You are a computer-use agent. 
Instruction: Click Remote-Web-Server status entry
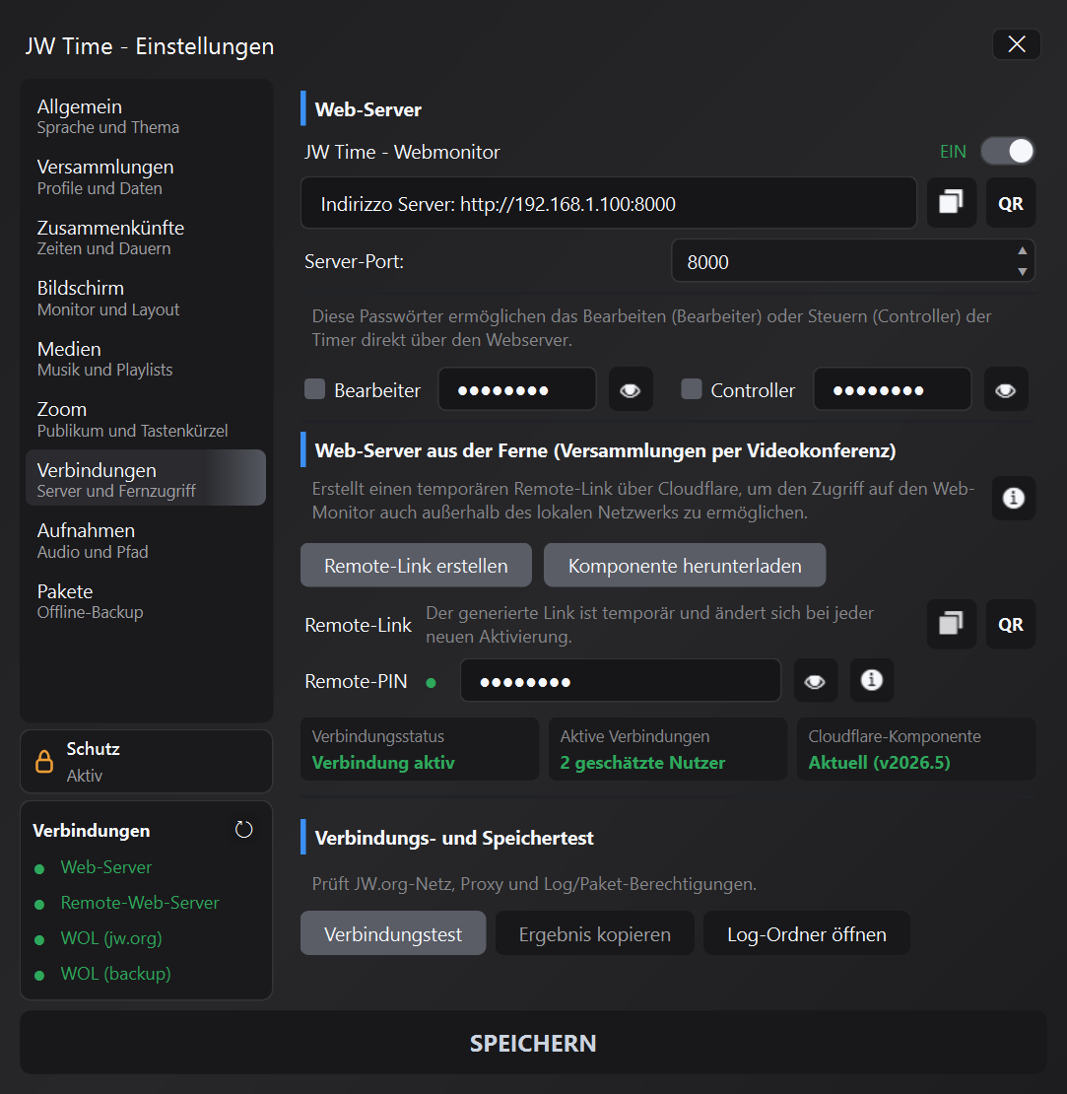(140, 903)
